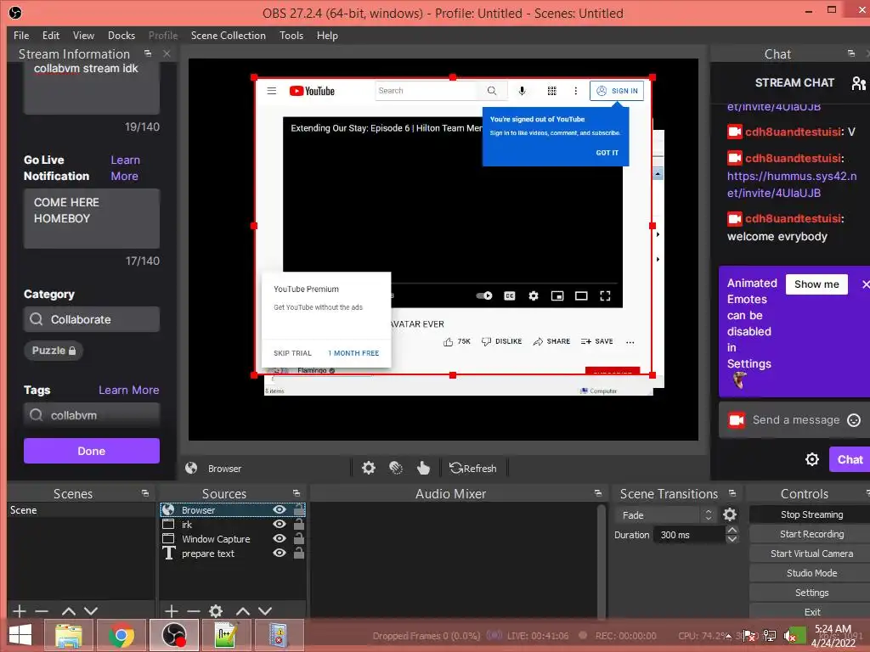The image size is (870, 652).
Task: Move source down in Sources list
Action: click(265, 611)
